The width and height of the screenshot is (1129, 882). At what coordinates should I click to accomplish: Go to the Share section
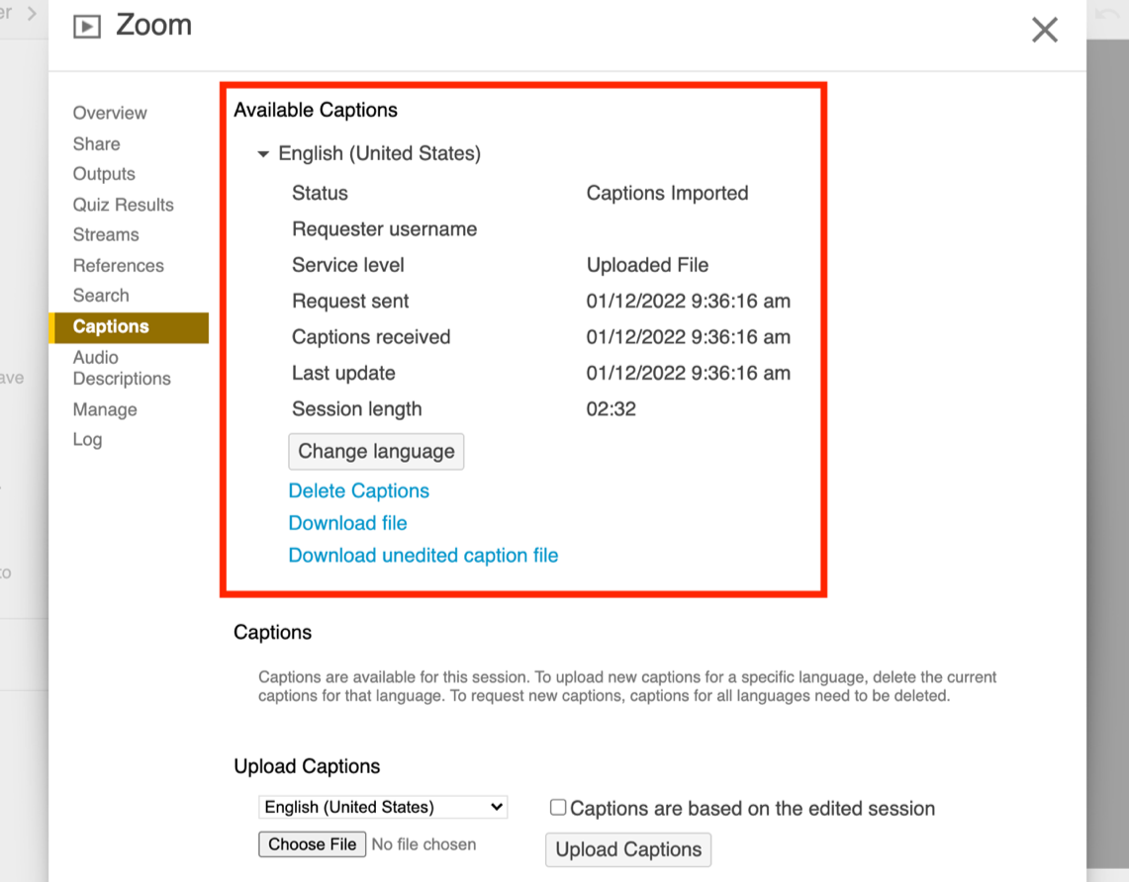pyautogui.click(x=97, y=144)
